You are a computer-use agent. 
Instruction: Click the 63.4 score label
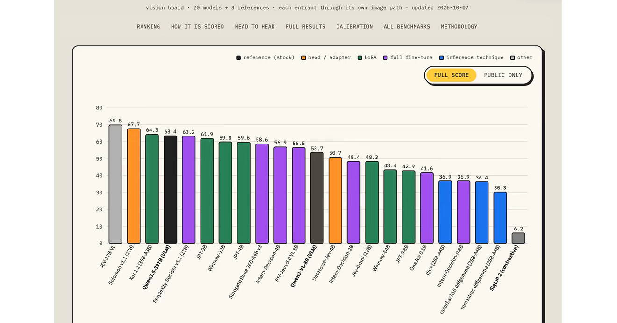pos(171,132)
